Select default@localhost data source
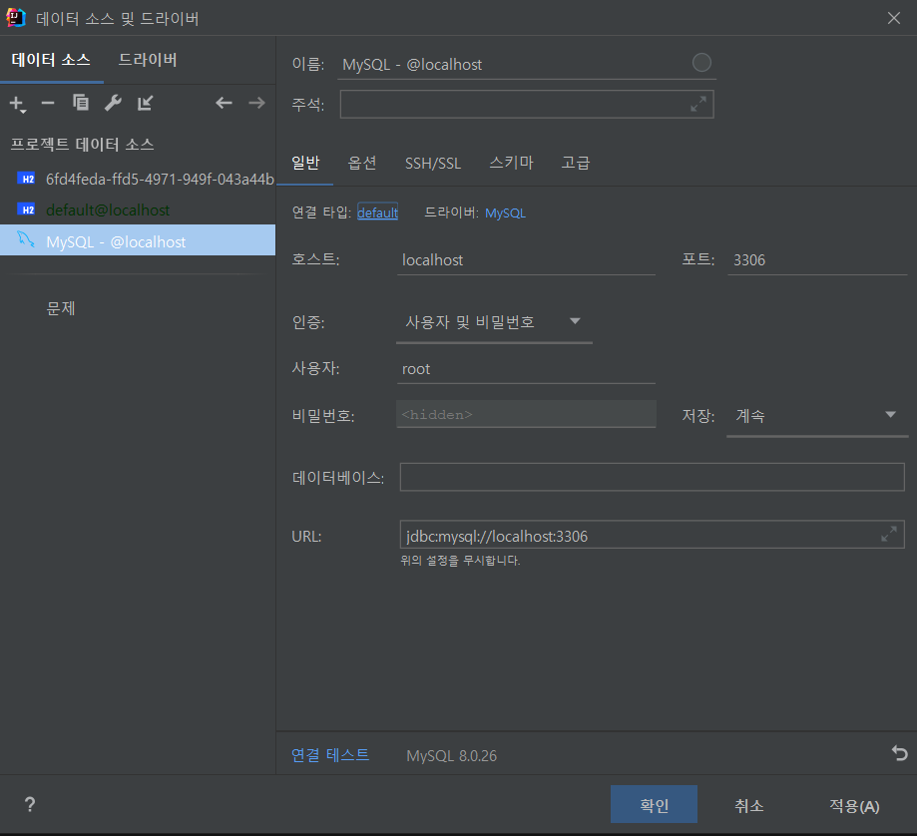Image resolution: width=917 pixels, height=836 pixels. click(138, 209)
